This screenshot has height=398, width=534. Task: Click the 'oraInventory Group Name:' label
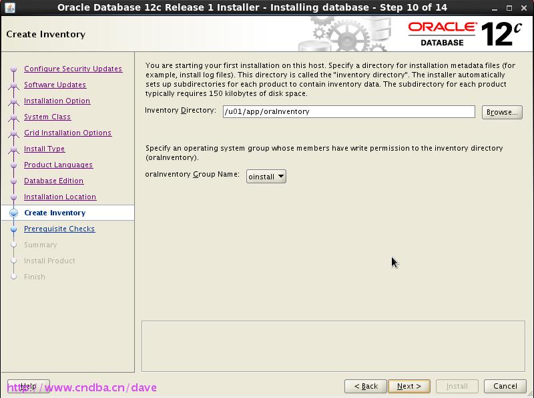192,174
